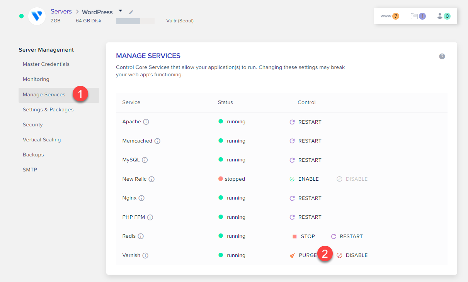Image resolution: width=468 pixels, height=282 pixels.
Task: Click the running status of Redis
Action: pos(232,236)
